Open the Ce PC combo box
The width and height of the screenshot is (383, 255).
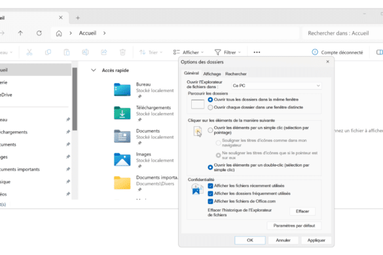tap(276, 86)
